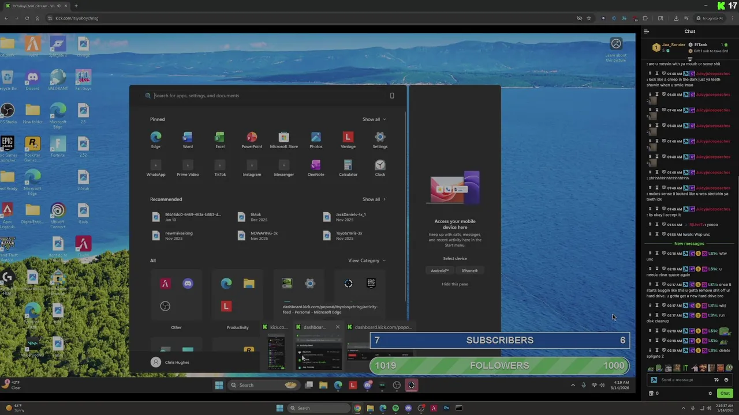Bookmark this page with star icon

tap(589, 18)
